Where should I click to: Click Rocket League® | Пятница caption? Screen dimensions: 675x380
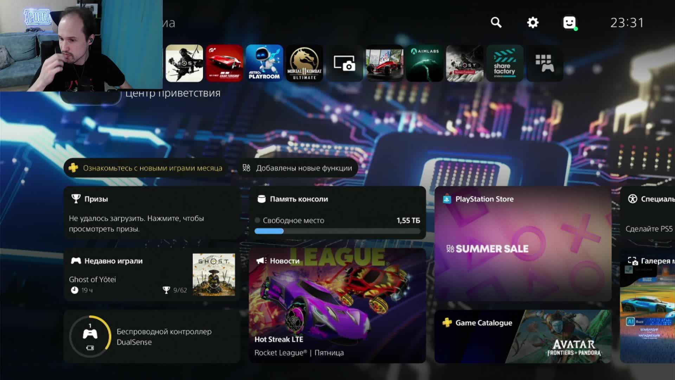click(299, 353)
